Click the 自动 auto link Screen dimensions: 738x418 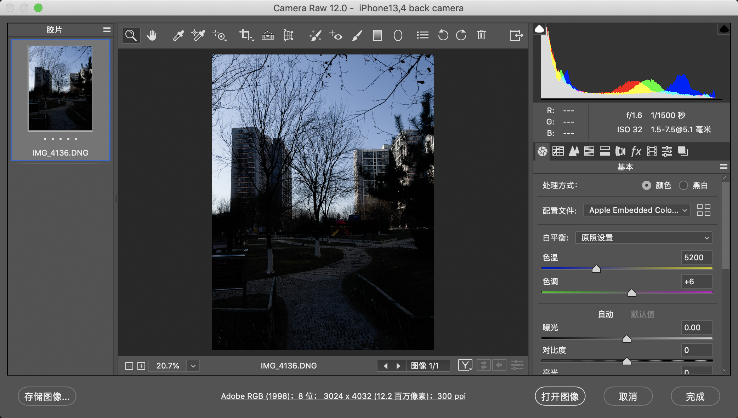click(605, 314)
